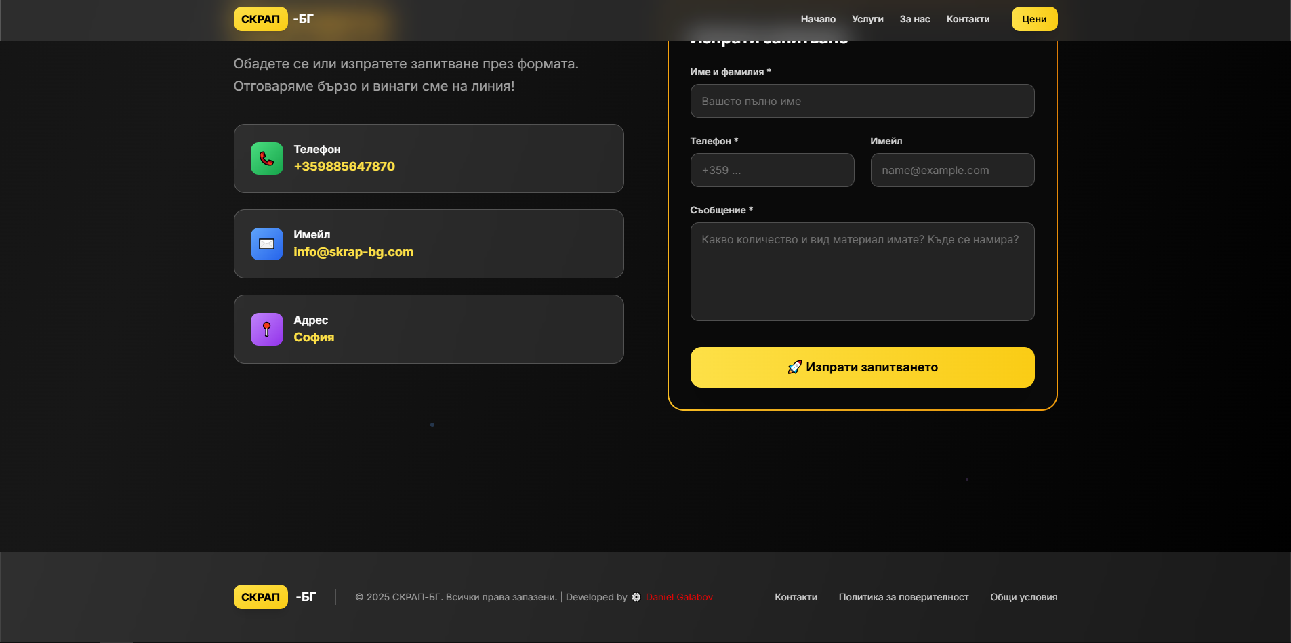1291x643 pixels.
Task: Focus the Имейл name@example.com field
Action: coord(952,170)
